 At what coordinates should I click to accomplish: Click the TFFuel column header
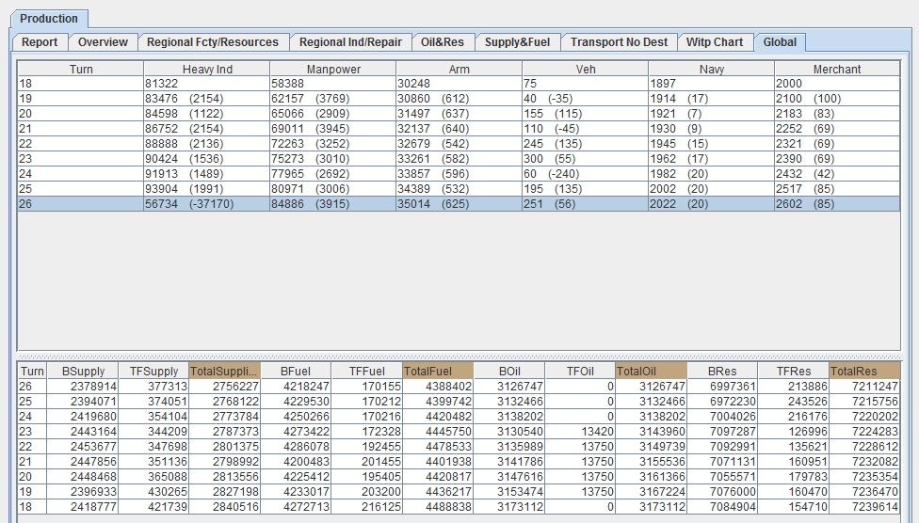pyautogui.click(x=367, y=371)
